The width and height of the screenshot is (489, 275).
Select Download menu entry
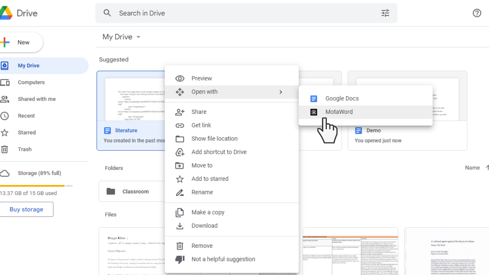(232, 226)
